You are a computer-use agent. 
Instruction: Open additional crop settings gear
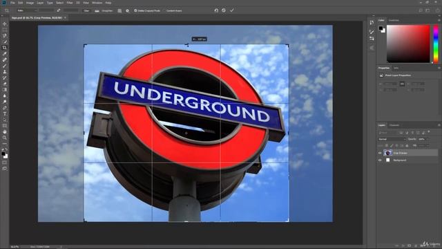pyautogui.click(x=127, y=11)
